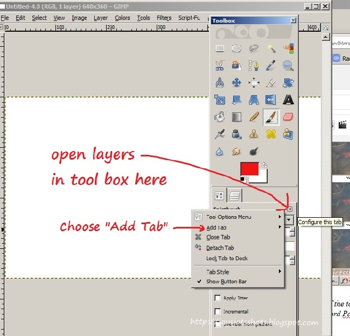Open the Tool Options Menu submenu
The height and width of the screenshot is (336, 350).
click(x=237, y=217)
